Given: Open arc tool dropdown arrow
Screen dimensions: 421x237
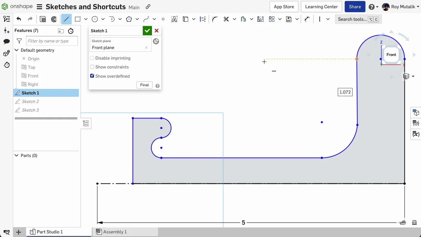Looking at the screenshot, I should coord(120,19).
